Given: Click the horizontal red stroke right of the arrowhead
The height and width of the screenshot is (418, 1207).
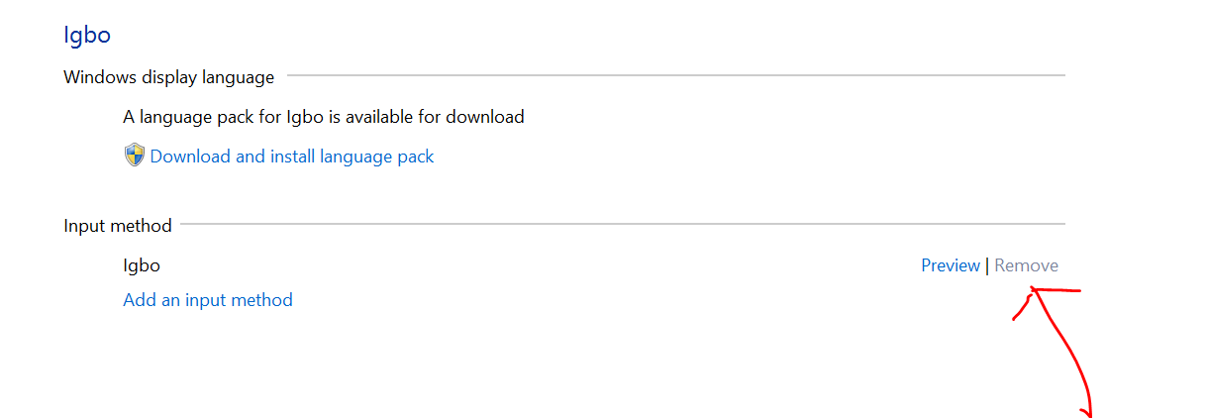Looking at the screenshot, I should pyautogui.click(x=1059, y=290).
